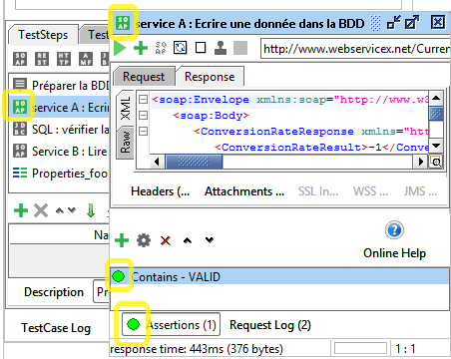Viewport: 451px width, 359px height.
Task: Open the TestSteps tab
Action: point(43,35)
